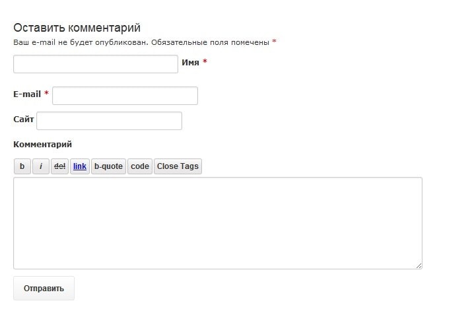The width and height of the screenshot is (476, 311).
Task: Click the 'Сайт' field label
Action: (24, 120)
